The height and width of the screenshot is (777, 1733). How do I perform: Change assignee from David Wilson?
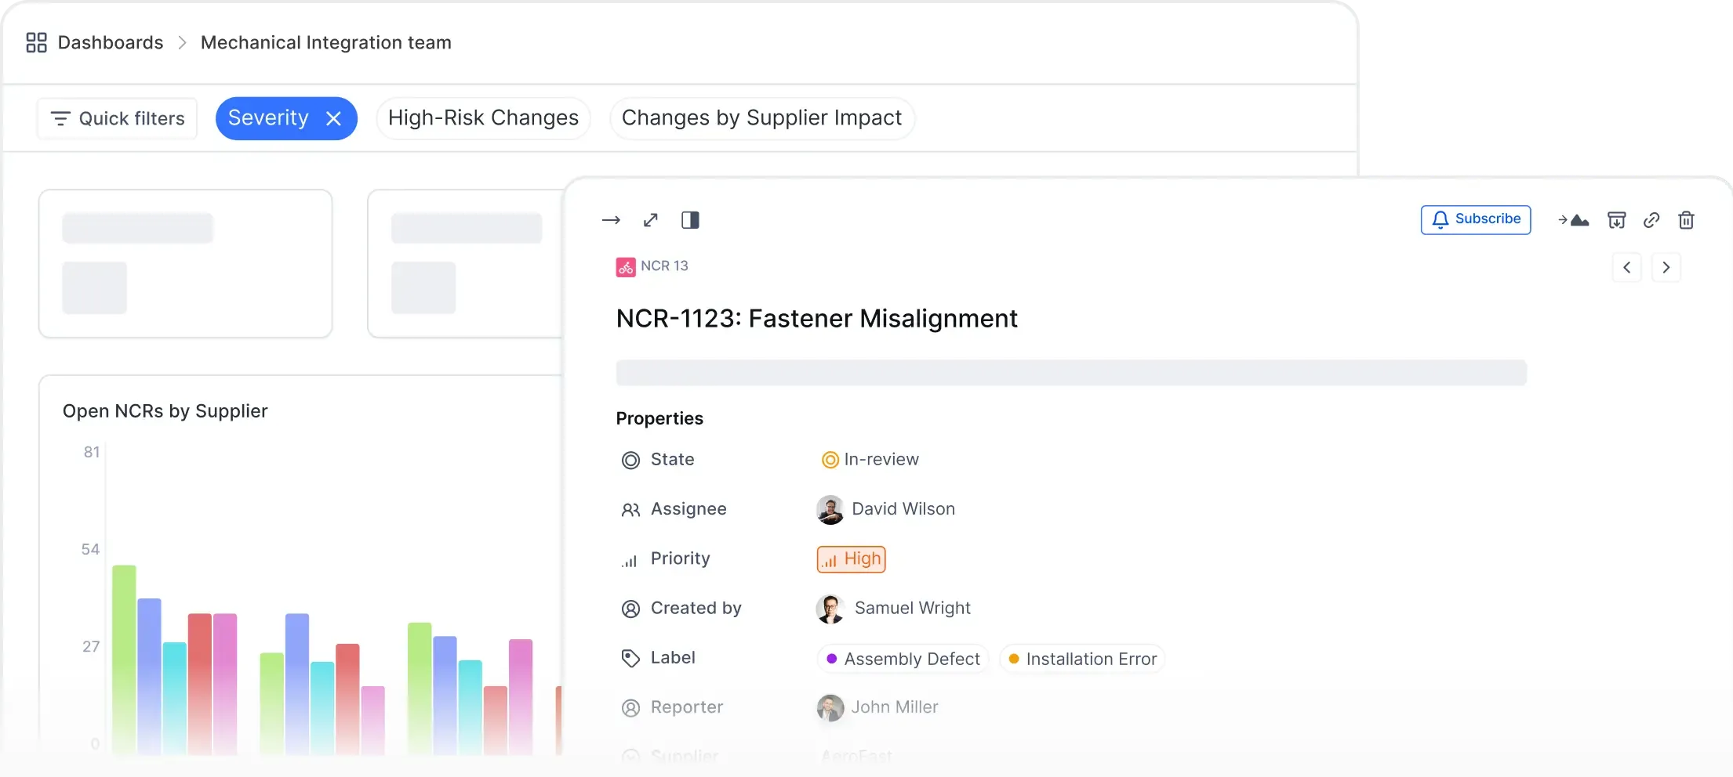pos(902,509)
